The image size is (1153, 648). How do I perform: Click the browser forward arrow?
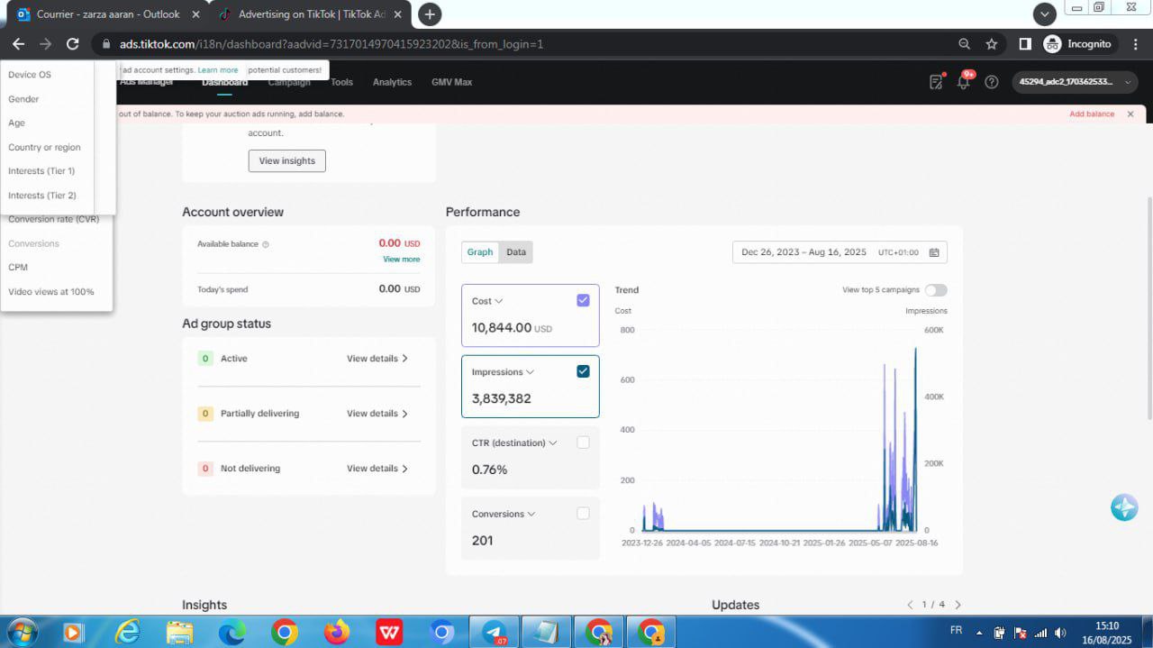pos(46,44)
